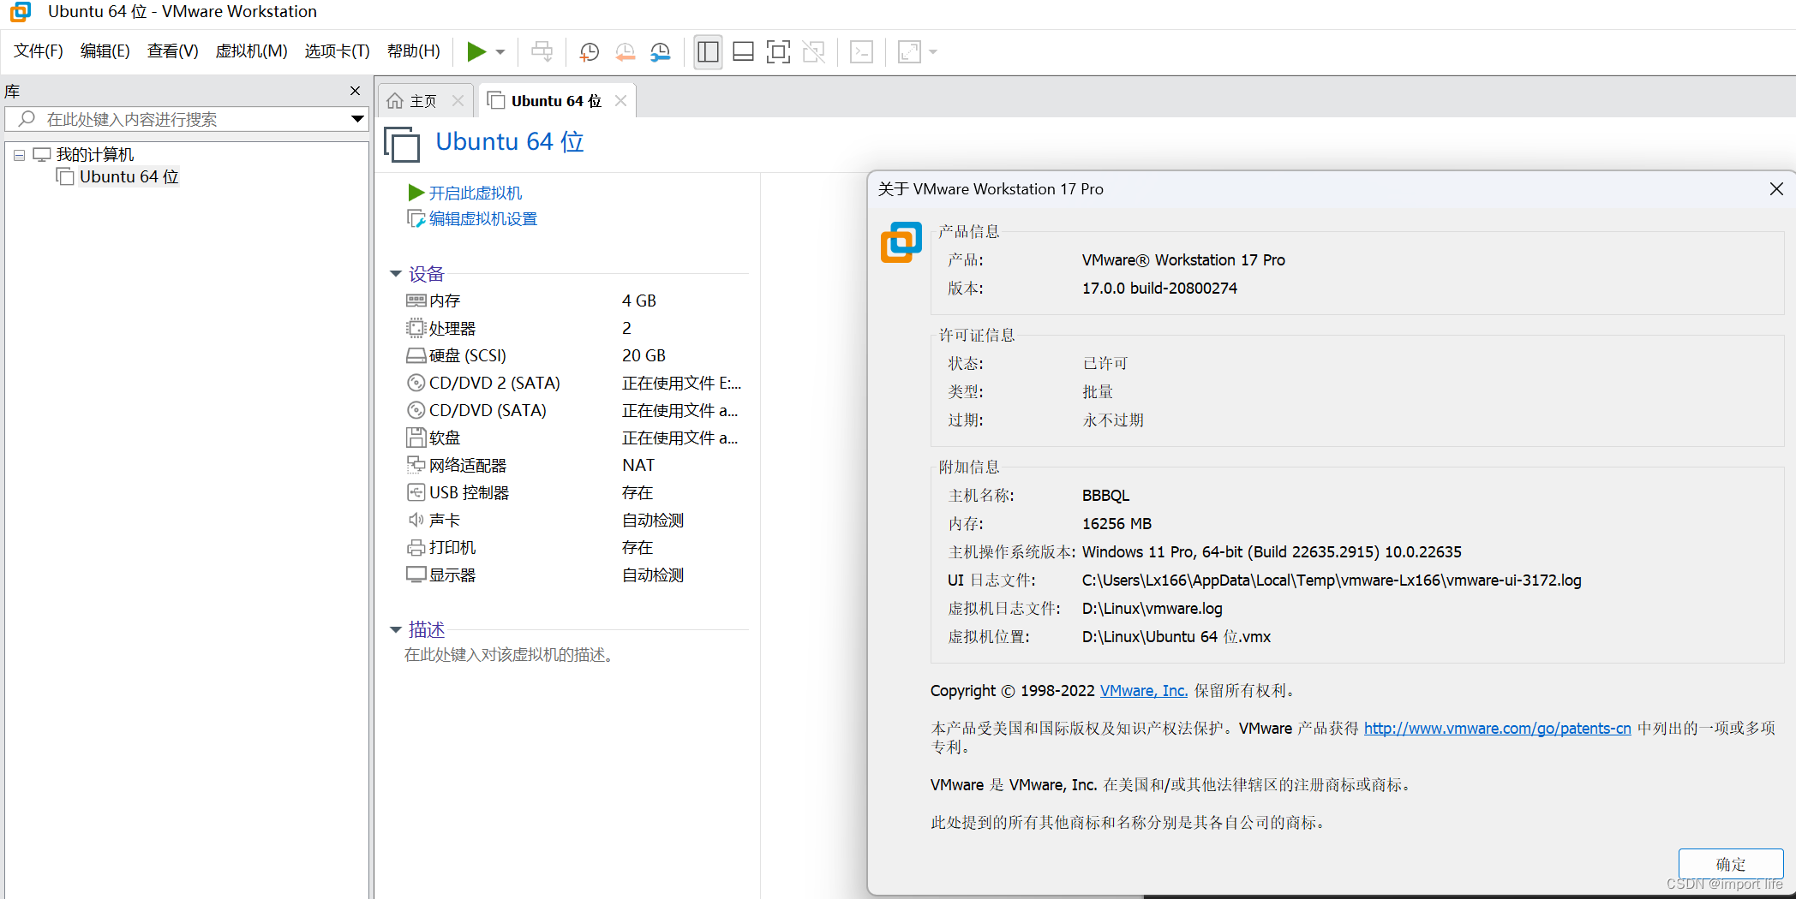Open the VMware, Inc. copyright link

[1144, 691]
